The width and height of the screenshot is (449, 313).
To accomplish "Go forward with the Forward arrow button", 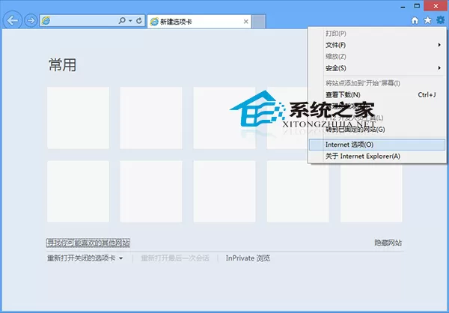I will 31,21.
